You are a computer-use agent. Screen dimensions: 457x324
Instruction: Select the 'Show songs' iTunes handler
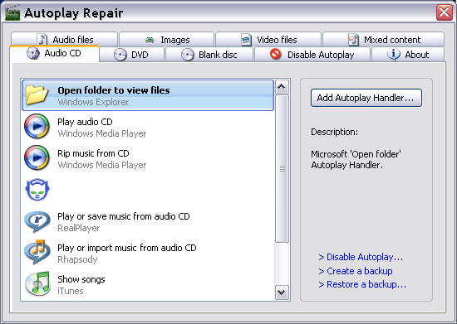tap(148, 284)
